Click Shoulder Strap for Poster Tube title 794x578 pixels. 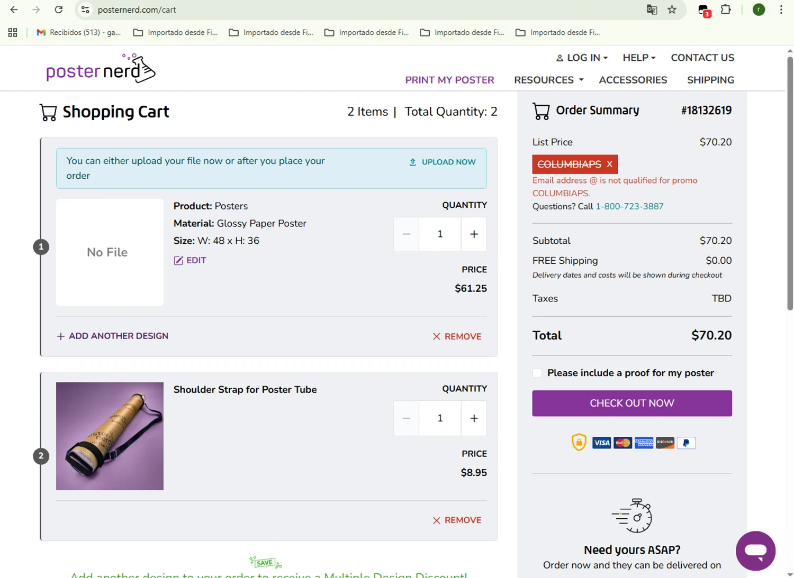pos(245,390)
